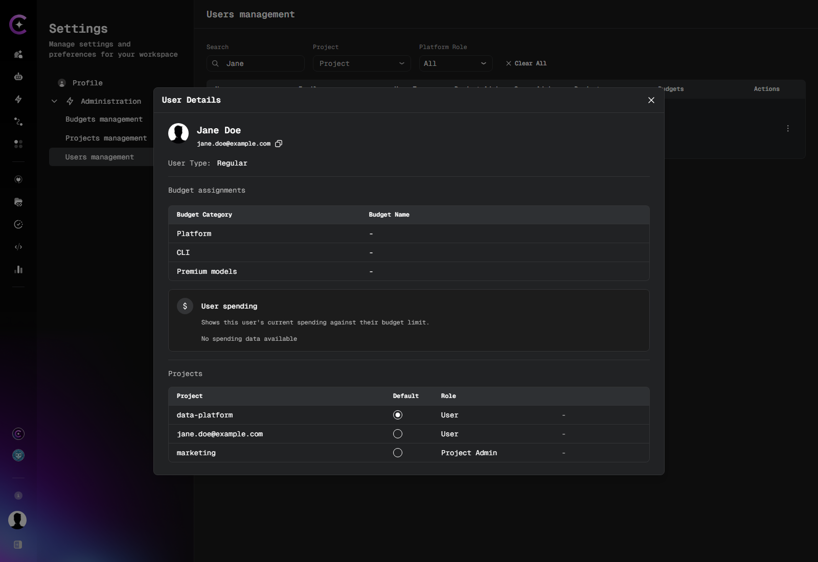
Task: Open the chat with sparkle sidebar icon
Action: pyautogui.click(x=18, y=54)
